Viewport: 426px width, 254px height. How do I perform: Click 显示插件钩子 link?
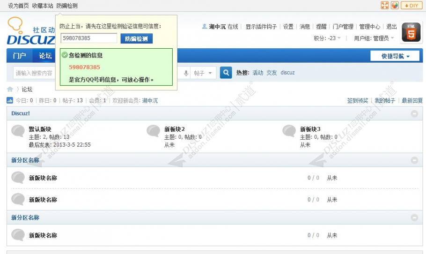[261, 27]
